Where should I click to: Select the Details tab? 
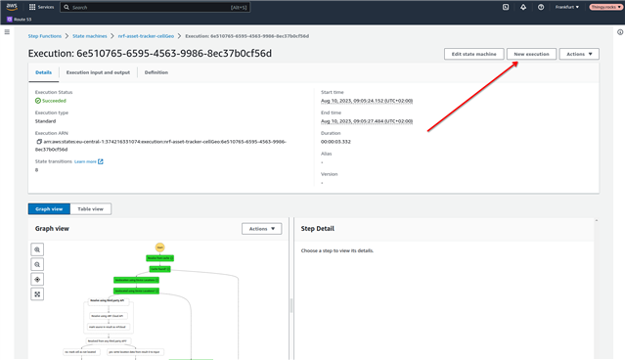(x=43, y=72)
